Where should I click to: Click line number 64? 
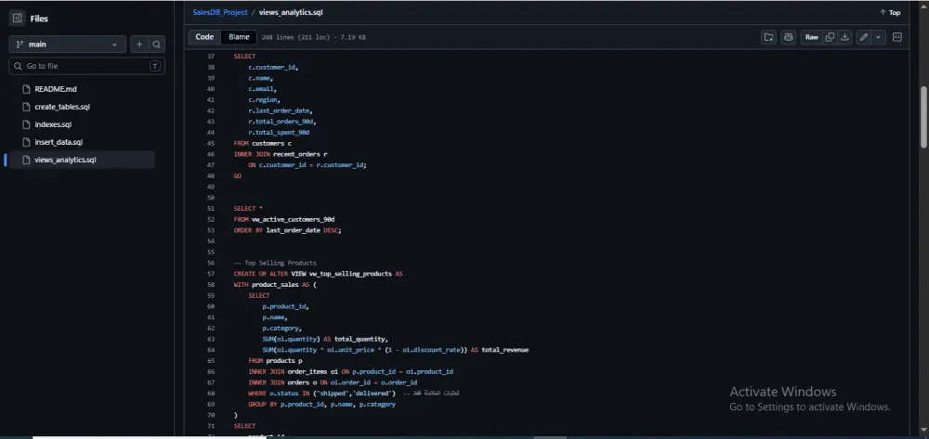(x=211, y=350)
